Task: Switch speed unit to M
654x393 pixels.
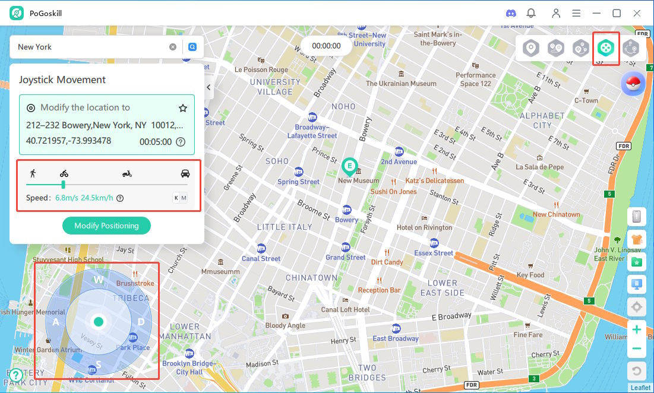Action: [x=184, y=198]
